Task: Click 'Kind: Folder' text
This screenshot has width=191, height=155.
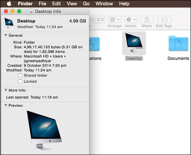Action: coord(24,42)
